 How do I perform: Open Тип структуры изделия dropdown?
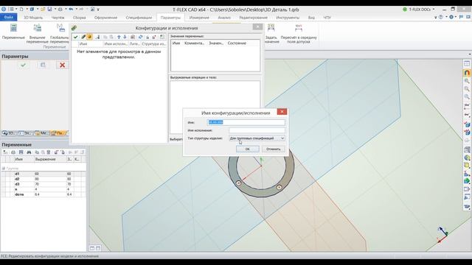(x=257, y=138)
